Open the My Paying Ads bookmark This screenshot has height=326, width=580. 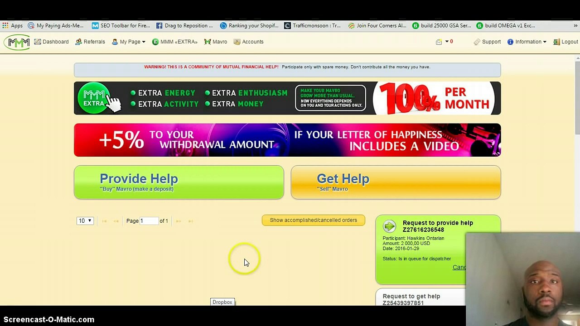[56, 26]
